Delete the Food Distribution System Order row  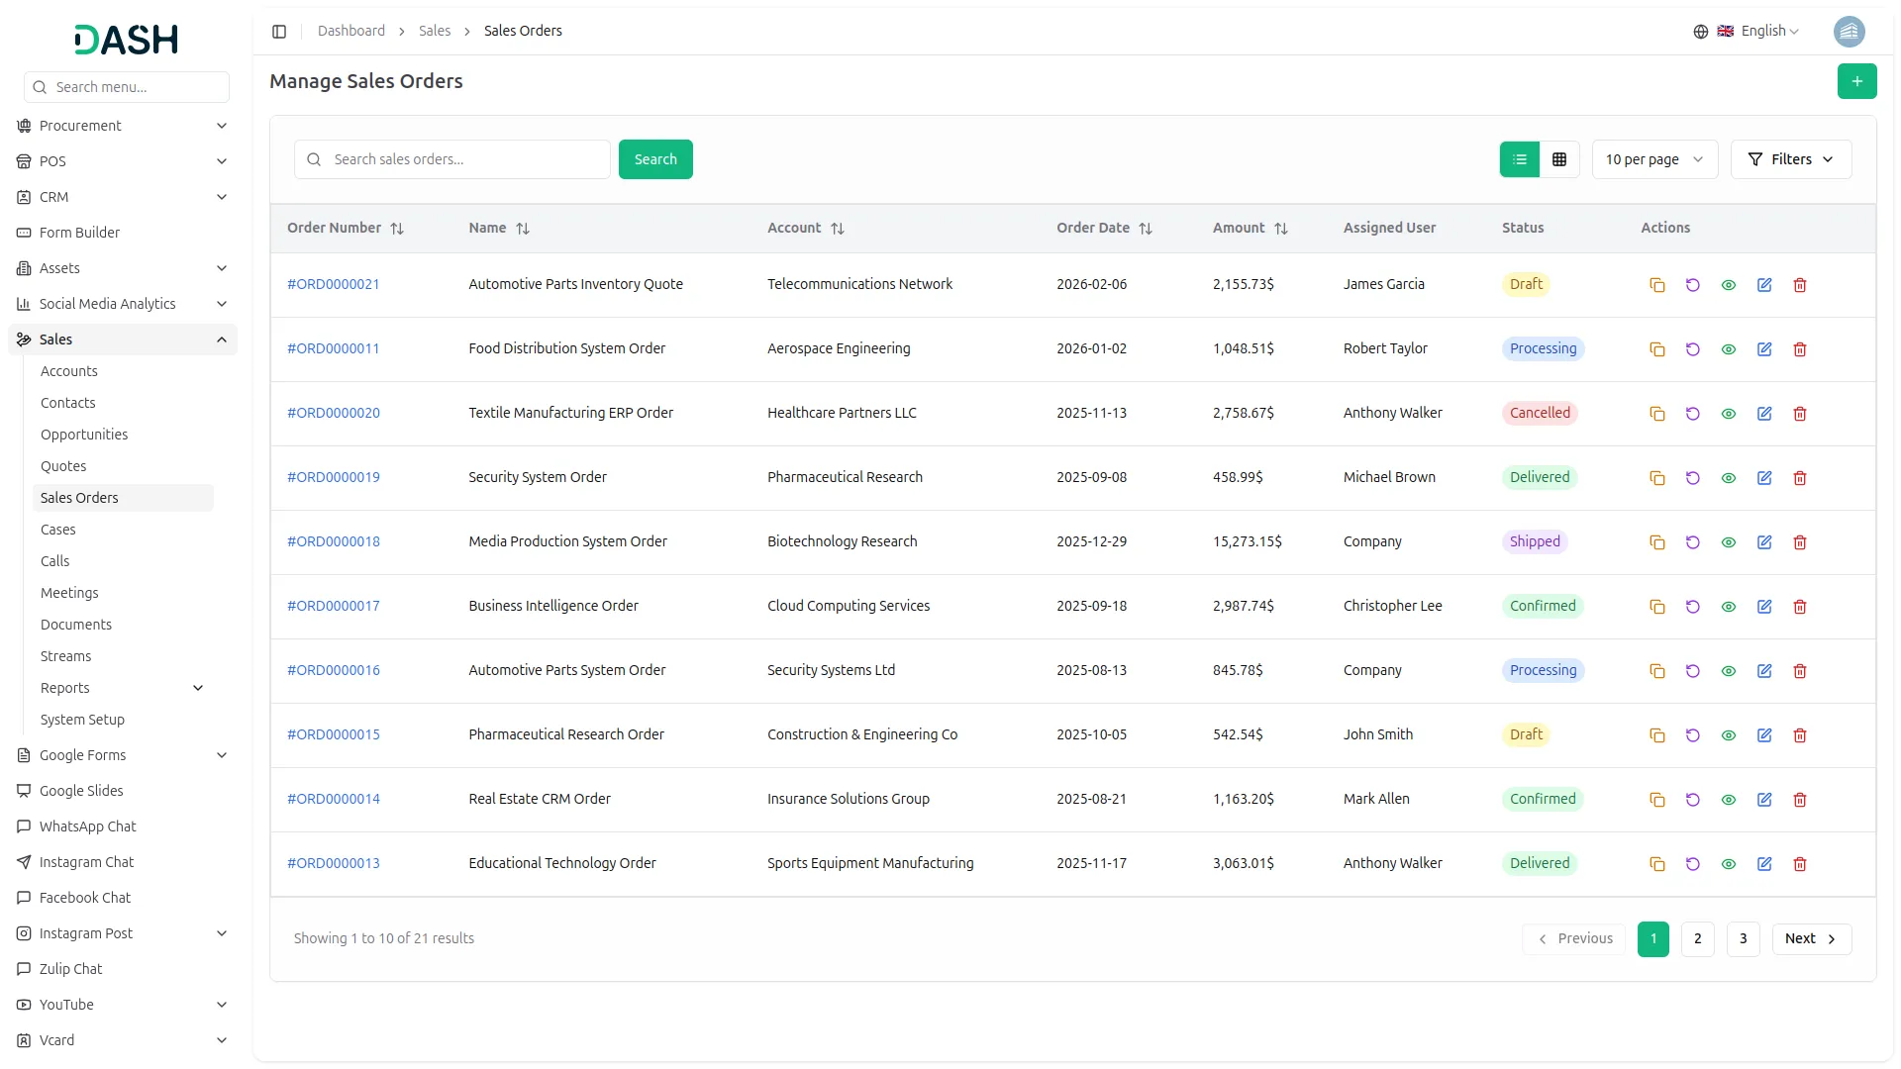pos(1800,349)
